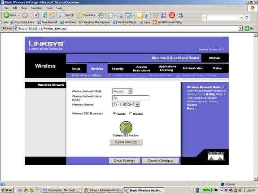Switch to the Setup tab

(x=76, y=69)
